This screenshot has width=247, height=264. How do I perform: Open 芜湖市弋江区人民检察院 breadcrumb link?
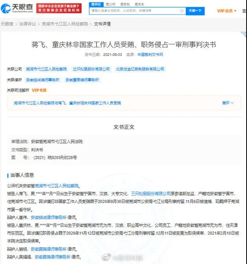pyautogui.click(x=65, y=24)
